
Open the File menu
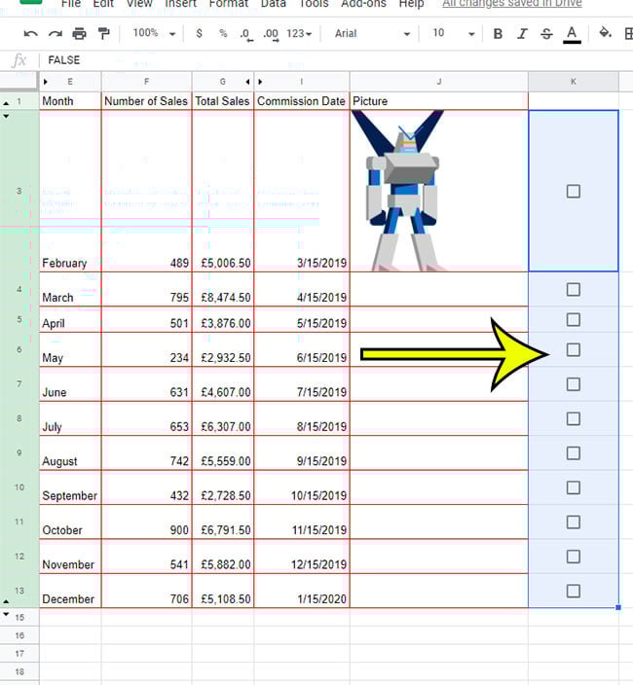[70, 4]
